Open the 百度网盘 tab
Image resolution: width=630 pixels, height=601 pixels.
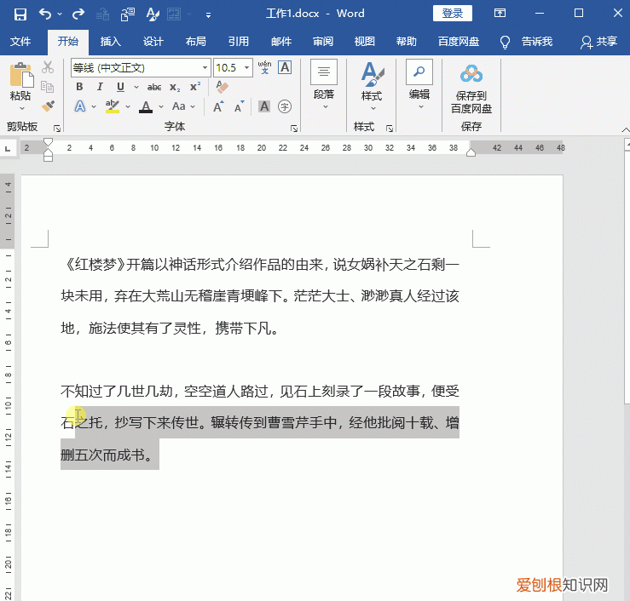tap(459, 42)
